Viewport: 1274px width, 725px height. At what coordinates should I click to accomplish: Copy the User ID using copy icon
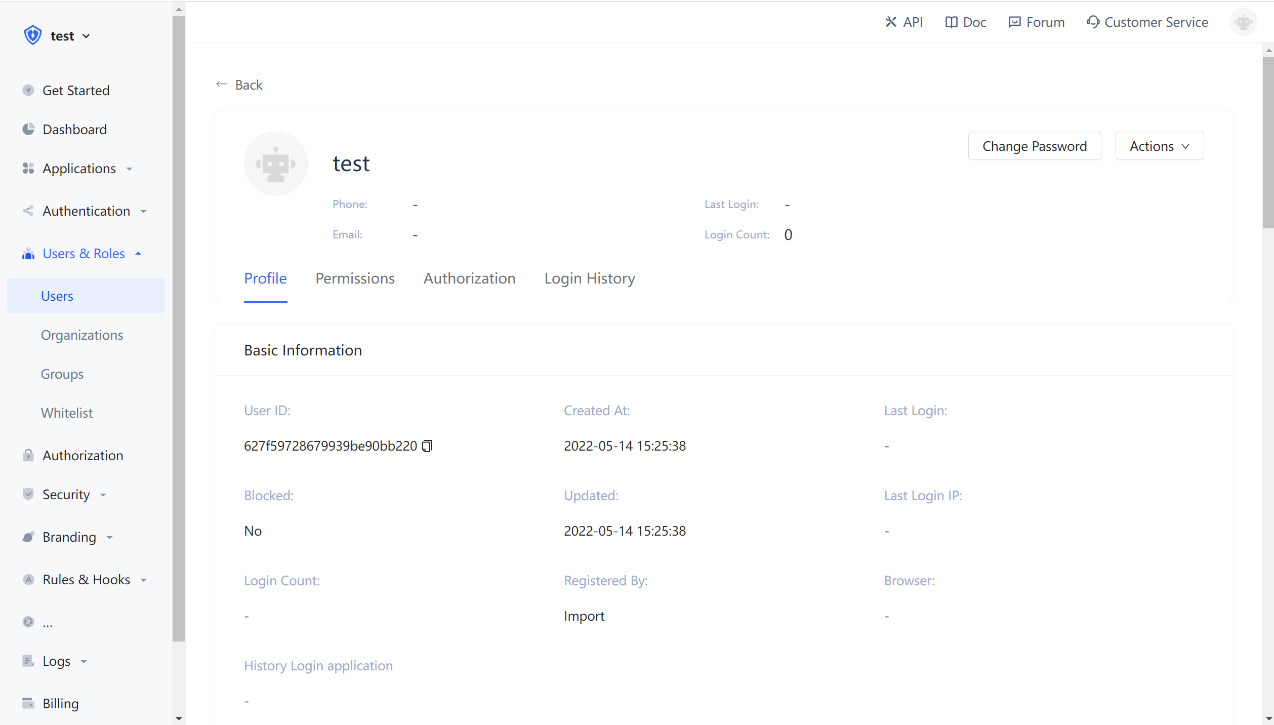tap(427, 446)
